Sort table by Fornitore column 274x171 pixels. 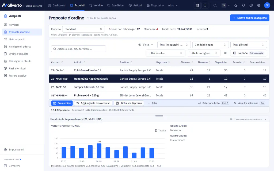pyautogui.click(x=126, y=62)
